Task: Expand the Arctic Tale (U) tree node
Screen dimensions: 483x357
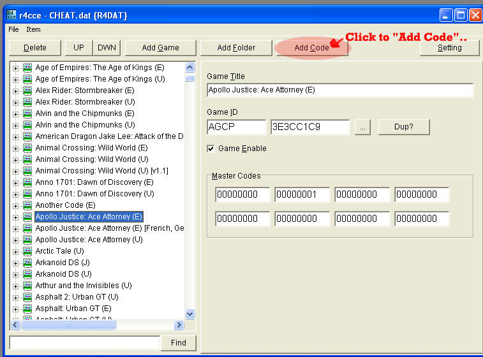Action: 15,252
